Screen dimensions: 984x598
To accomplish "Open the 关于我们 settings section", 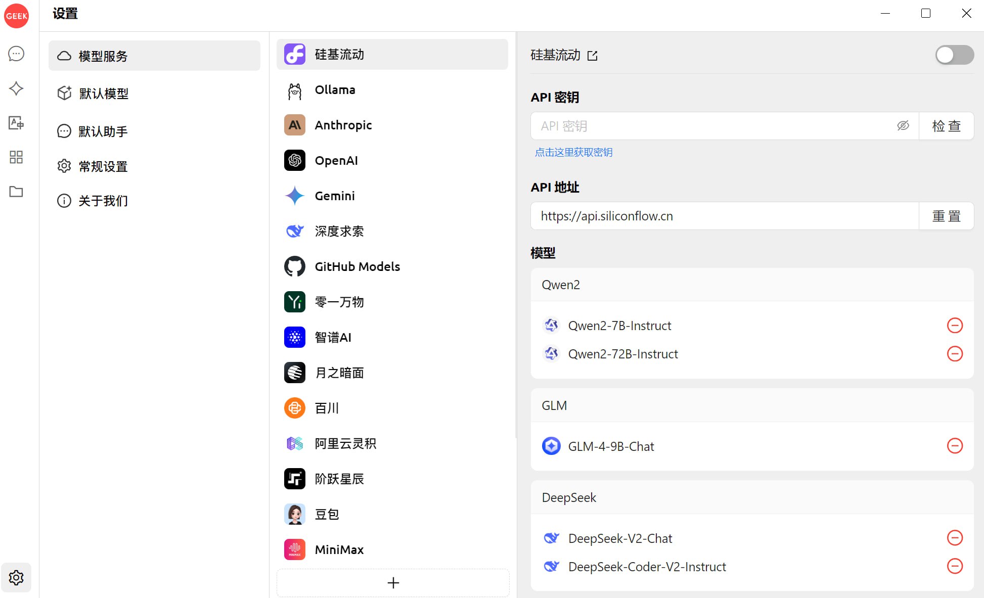I will 154,201.
